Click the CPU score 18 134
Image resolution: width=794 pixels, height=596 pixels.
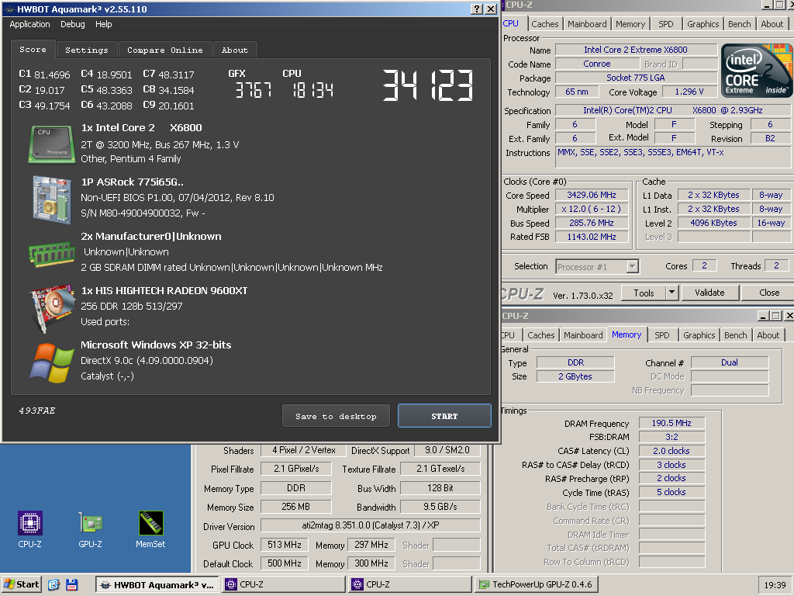(313, 91)
